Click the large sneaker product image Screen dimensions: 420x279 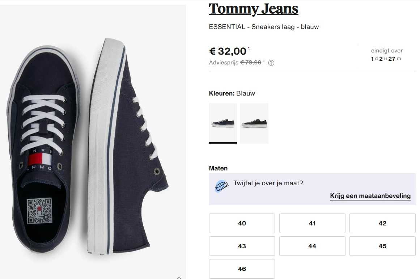93,139
